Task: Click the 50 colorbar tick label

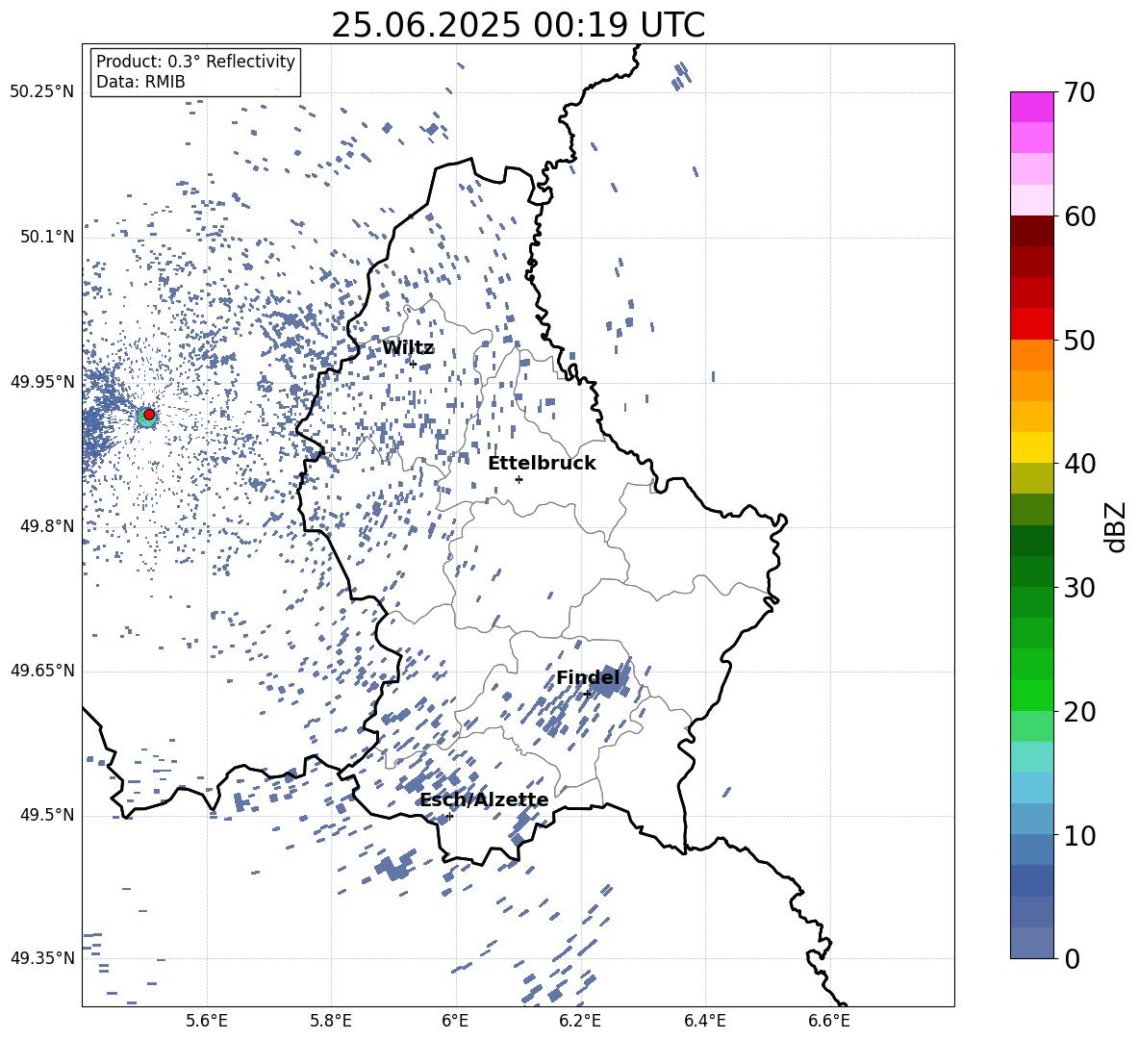Action: [x=1079, y=341]
